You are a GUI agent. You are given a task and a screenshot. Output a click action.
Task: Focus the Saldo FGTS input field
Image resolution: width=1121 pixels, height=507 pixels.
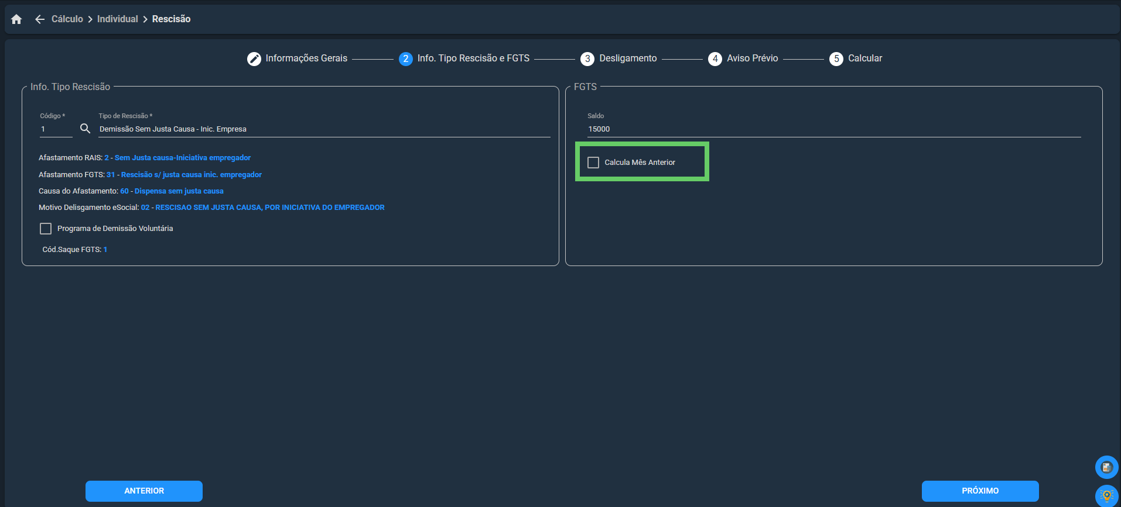point(834,129)
